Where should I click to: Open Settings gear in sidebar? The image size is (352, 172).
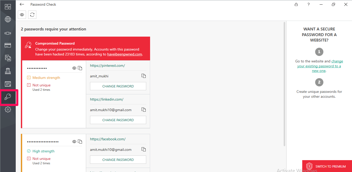pos(8,110)
